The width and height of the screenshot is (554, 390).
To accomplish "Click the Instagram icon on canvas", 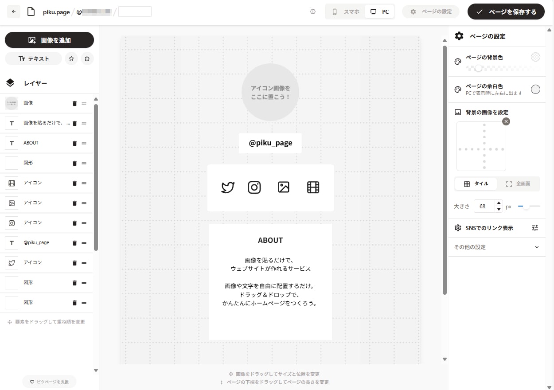I will (254, 187).
